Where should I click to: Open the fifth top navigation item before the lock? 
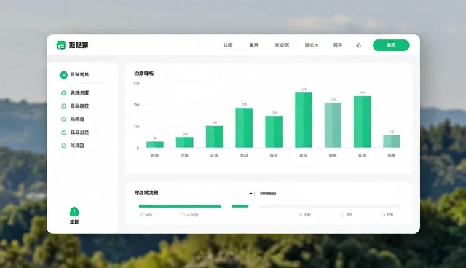338,45
